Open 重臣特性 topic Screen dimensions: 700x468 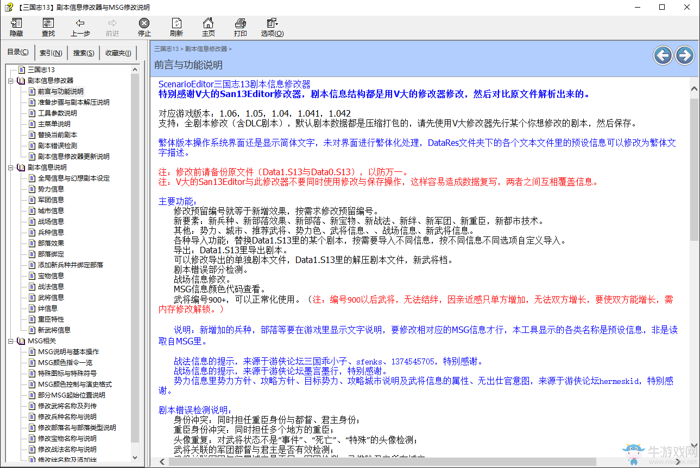pyautogui.click(x=51, y=319)
